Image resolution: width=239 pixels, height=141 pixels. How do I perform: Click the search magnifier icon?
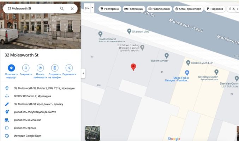click(62, 8)
